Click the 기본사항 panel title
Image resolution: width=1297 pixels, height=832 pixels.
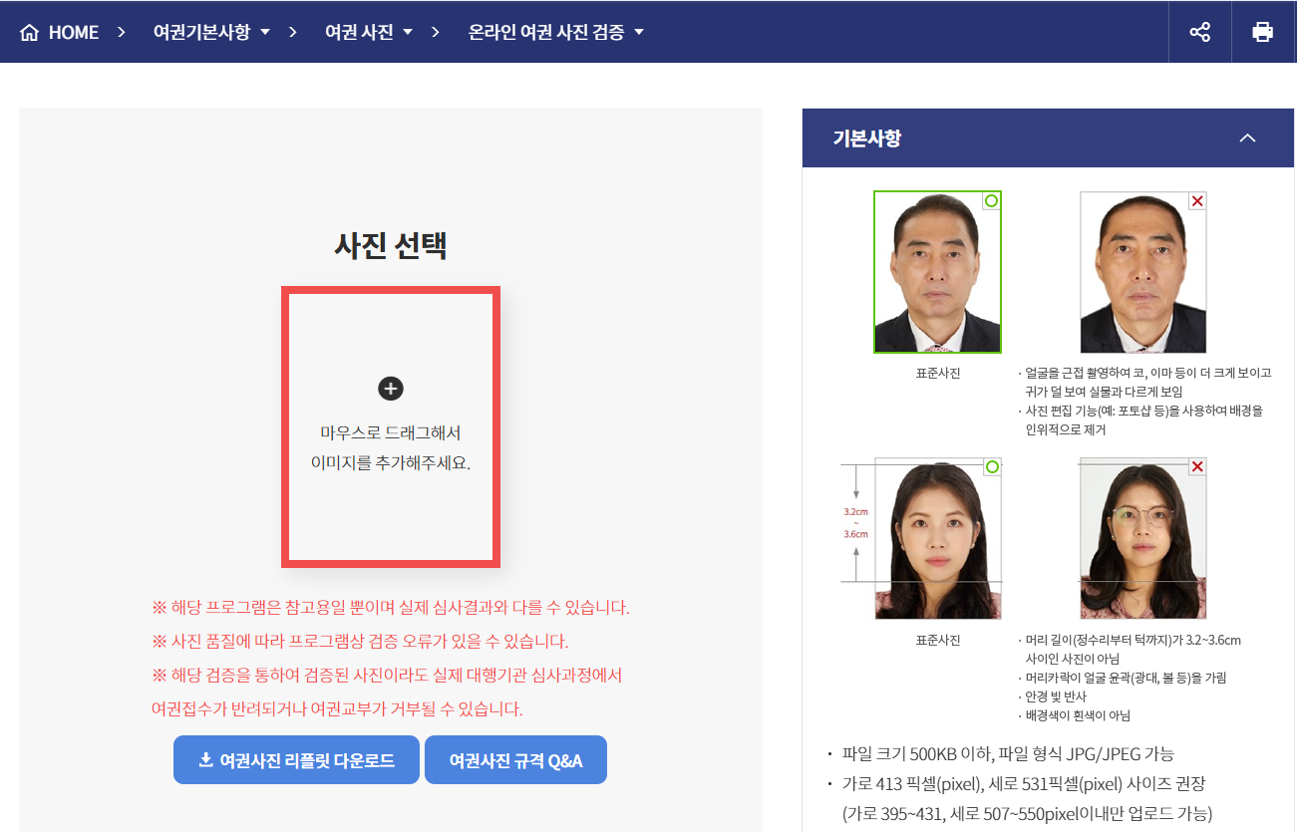867,138
